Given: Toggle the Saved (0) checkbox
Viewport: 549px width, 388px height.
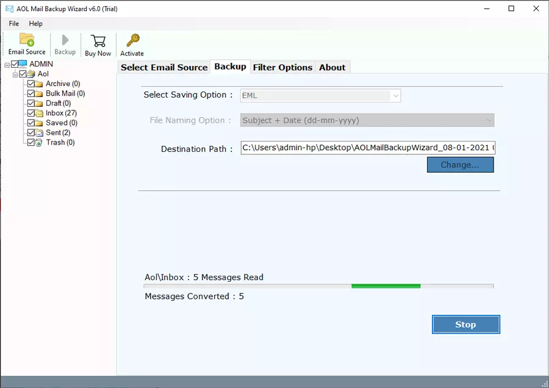Looking at the screenshot, I should coord(31,123).
